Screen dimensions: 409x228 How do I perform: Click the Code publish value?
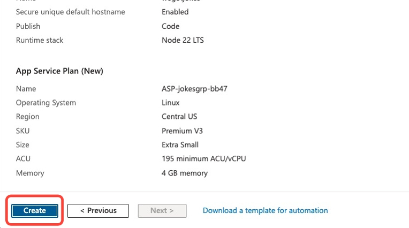coord(170,26)
